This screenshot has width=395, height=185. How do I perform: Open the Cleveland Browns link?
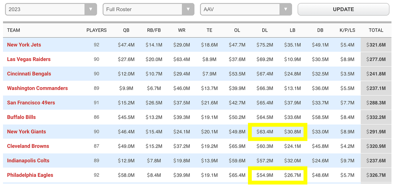28,146
